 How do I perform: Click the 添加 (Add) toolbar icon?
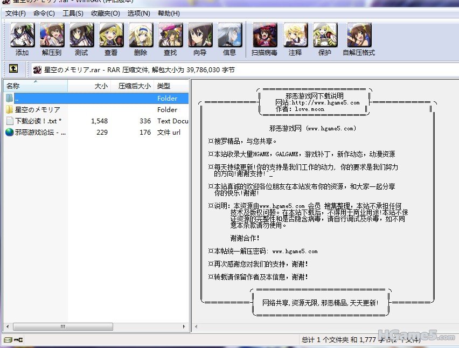pos(22,39)
